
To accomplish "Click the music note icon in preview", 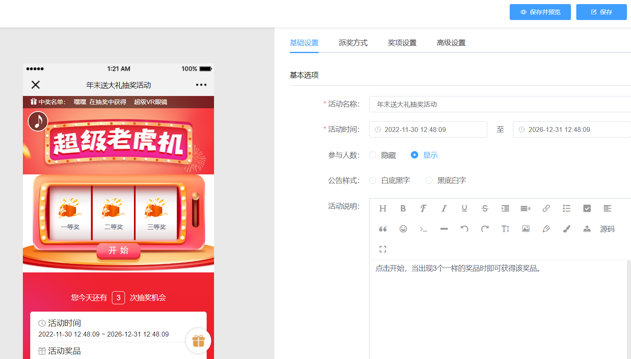I will [38, 121].
